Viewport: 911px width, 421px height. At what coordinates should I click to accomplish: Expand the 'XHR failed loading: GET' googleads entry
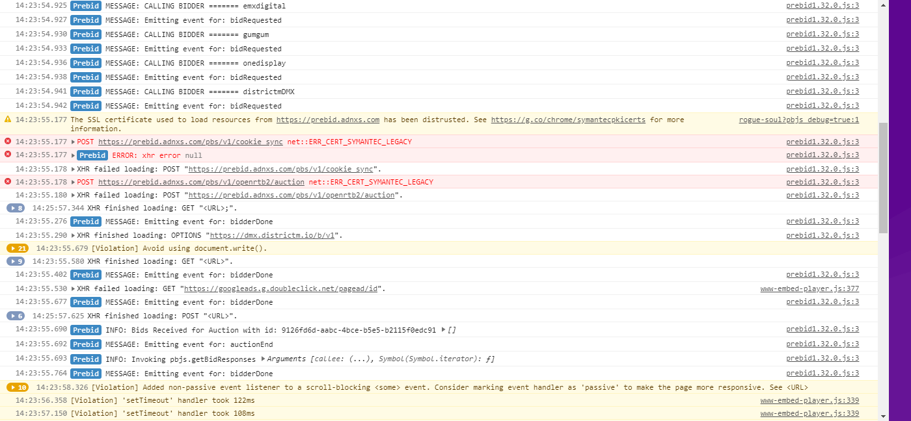coord(73,288)
